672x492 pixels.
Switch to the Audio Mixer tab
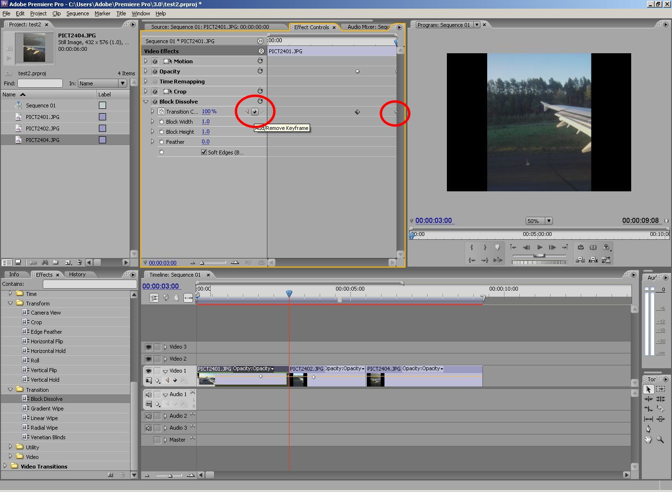(368, 27)
